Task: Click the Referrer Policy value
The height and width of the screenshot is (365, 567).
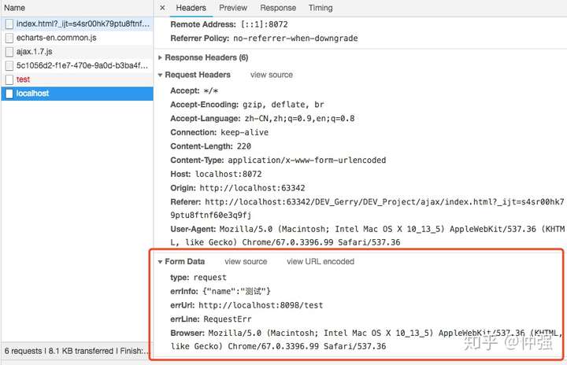Action: pyautogui.click(x=295, y=39)
